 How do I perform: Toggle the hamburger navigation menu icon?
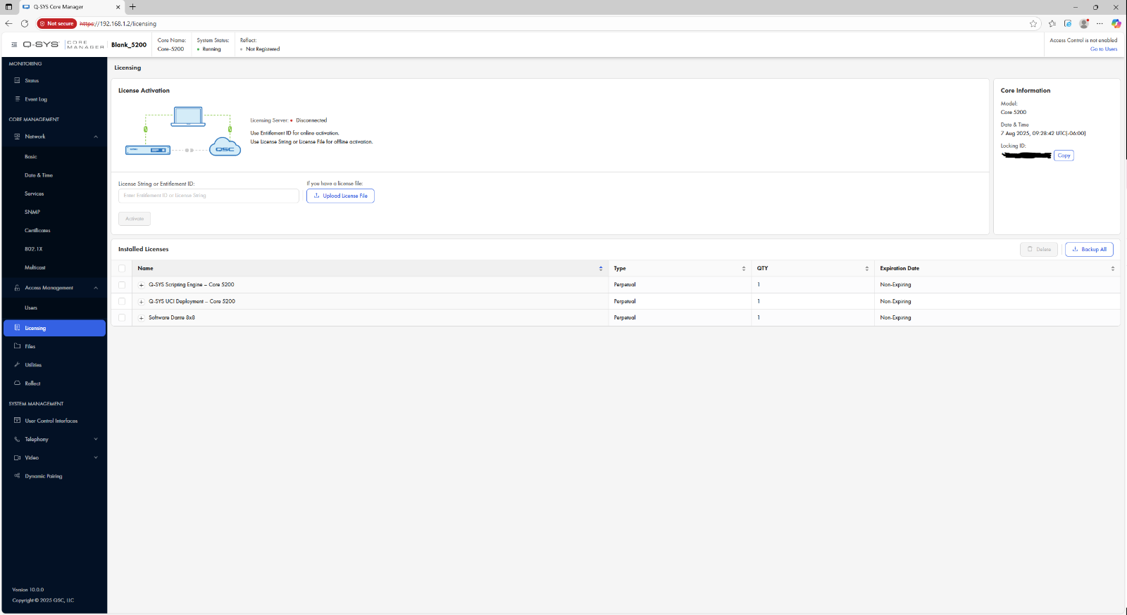[14, 44]
